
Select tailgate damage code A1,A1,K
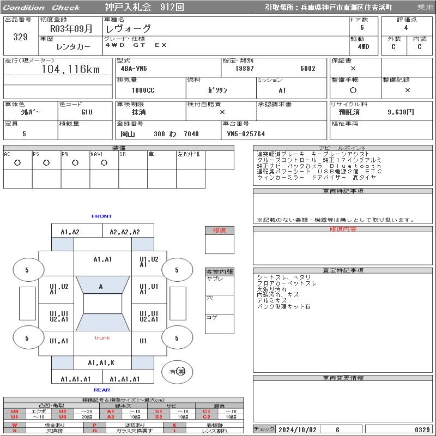tap(101, 362)
